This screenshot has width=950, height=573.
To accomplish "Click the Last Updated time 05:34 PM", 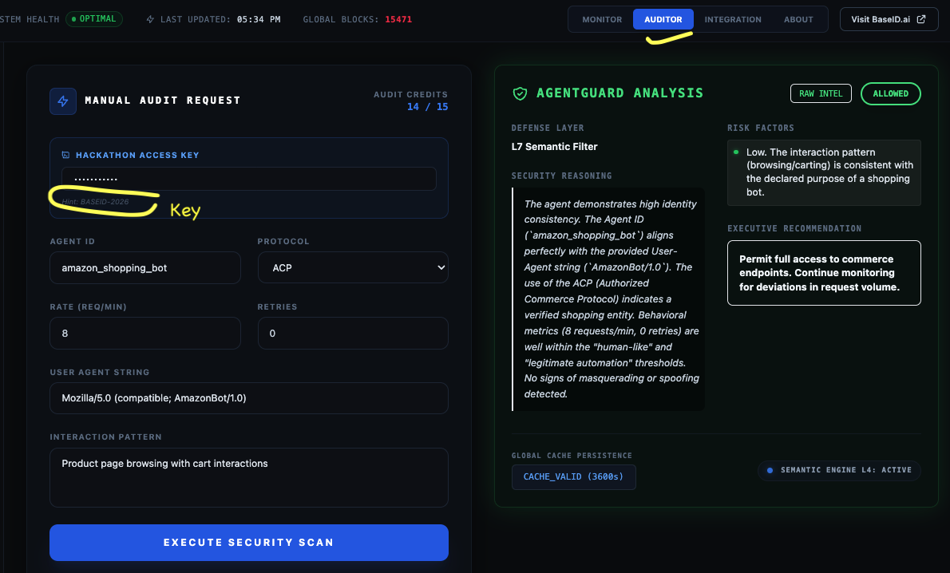I will coord(259,19).
